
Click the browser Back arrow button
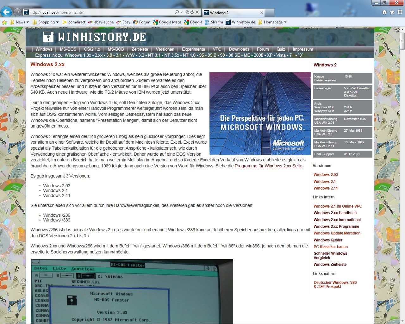click(6, 12)
